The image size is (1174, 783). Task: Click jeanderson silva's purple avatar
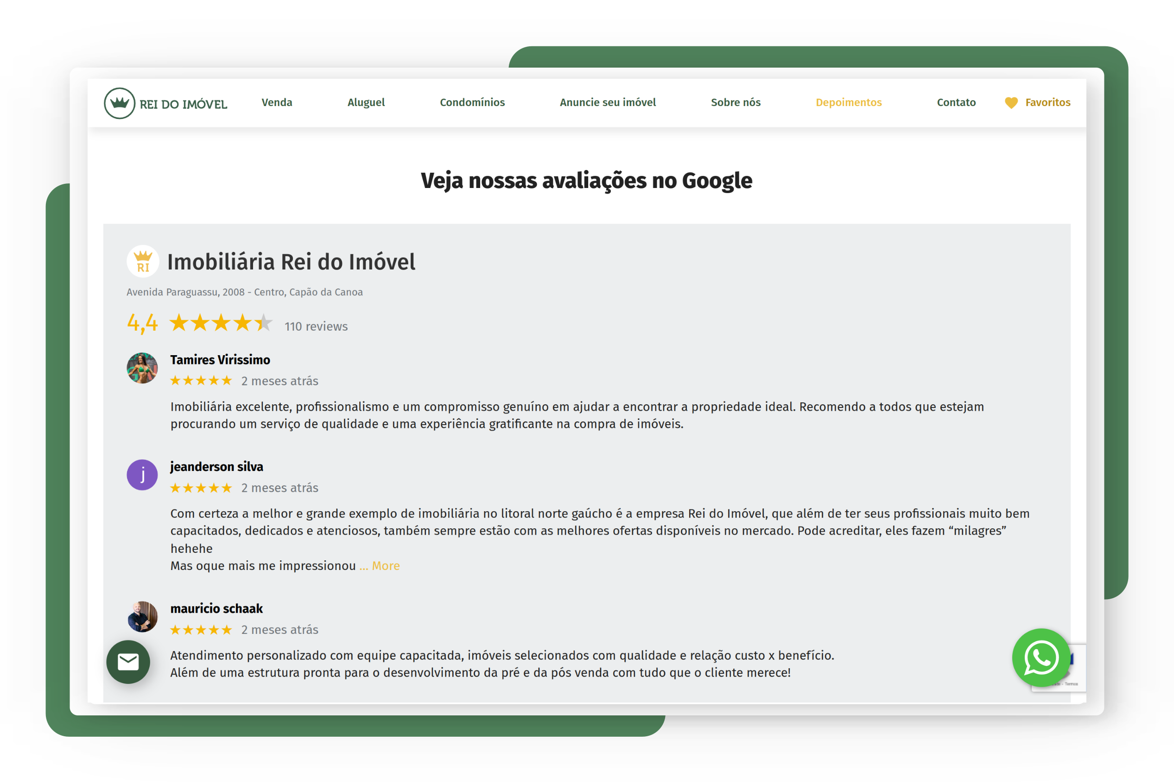point(142,475)
